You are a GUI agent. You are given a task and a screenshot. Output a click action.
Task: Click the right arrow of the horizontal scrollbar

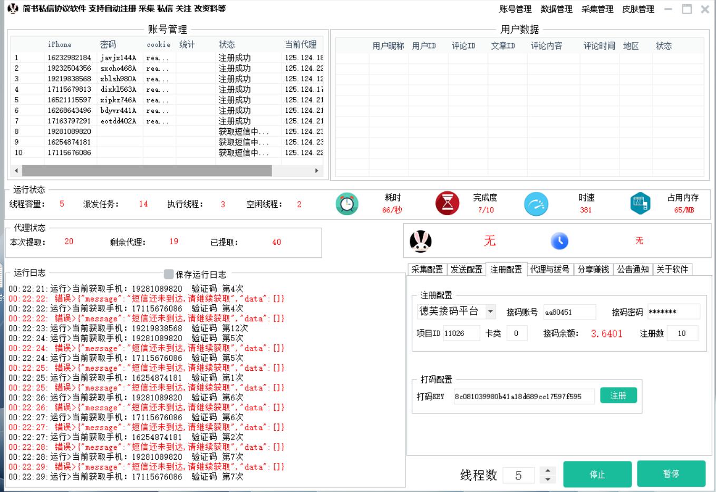click(317, 171)
